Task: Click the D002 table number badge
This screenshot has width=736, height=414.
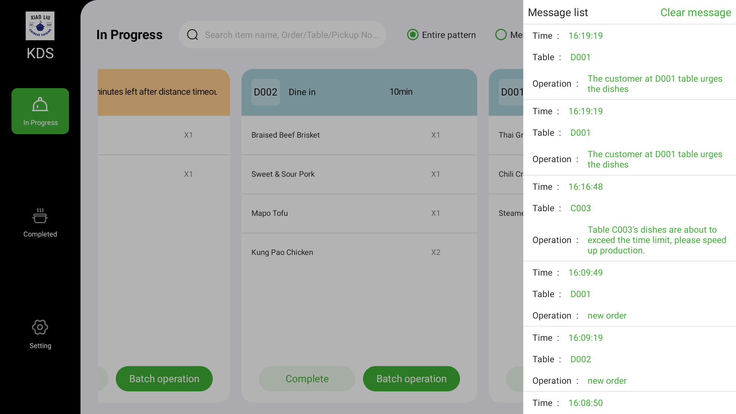Action: coord(265,92)
